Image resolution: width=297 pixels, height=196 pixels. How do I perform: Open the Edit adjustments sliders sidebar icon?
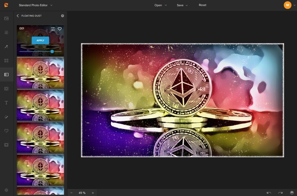coord(6,32)
